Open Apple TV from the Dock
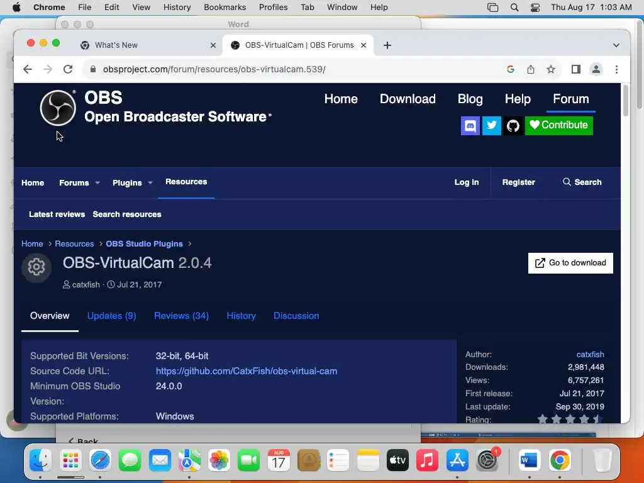This screenshot has width=644, height=483. tap(397, 460)
